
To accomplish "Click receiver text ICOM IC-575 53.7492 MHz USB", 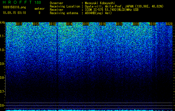I will (x=112, y=10).
